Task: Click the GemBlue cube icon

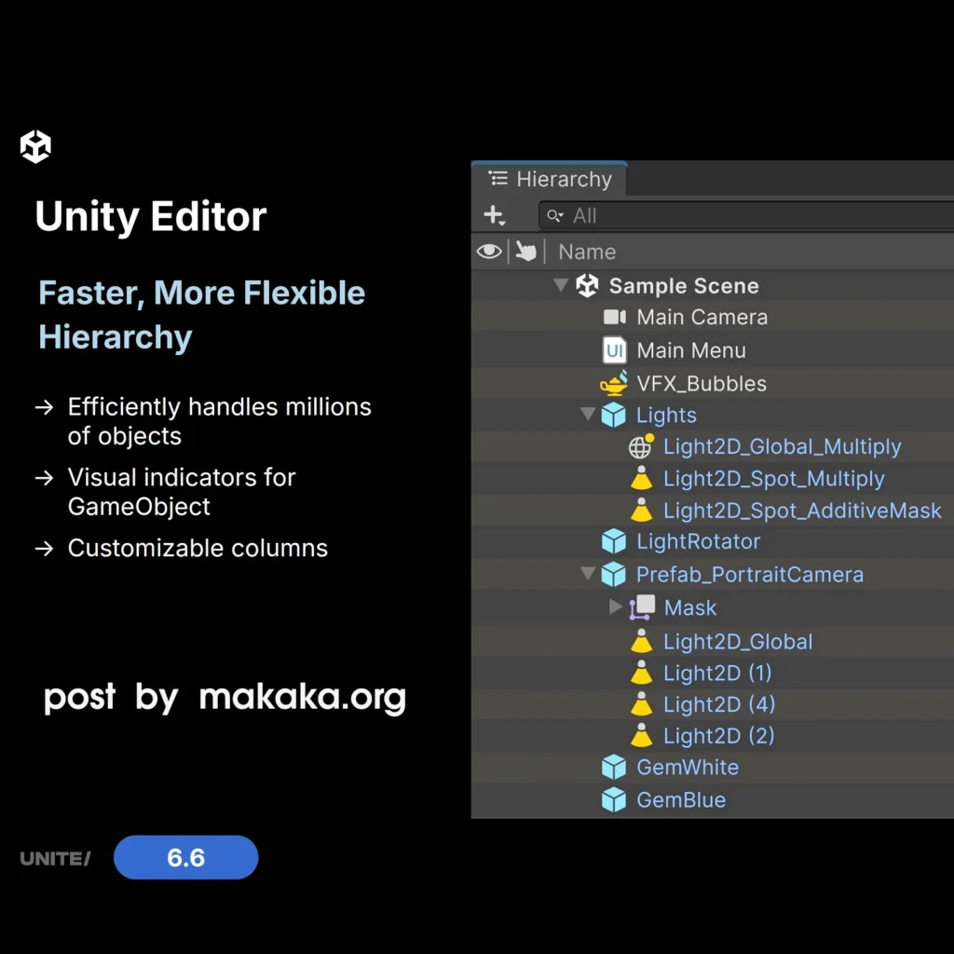Action: [613, 799]
